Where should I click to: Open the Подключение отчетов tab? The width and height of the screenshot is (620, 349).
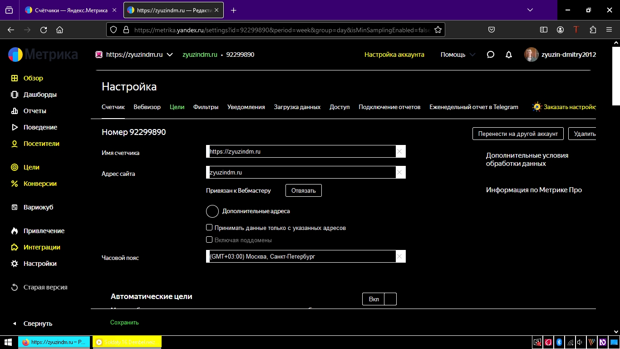[389, 107]
